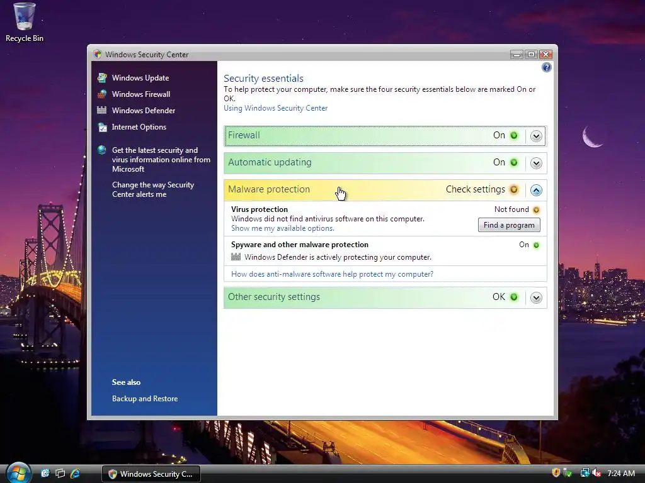Screen dimensions: 645x483
Task: Click the green Spyware protection On status light
Action: 536,245
